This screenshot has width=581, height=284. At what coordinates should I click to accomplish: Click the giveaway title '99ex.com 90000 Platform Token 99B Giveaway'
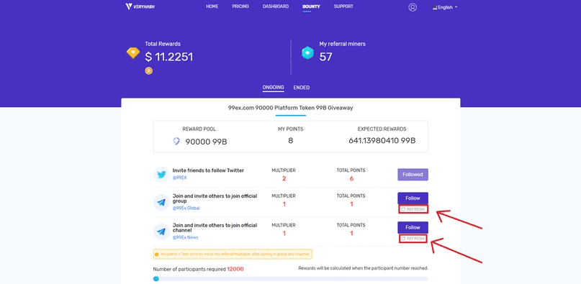tap(291, 108)
